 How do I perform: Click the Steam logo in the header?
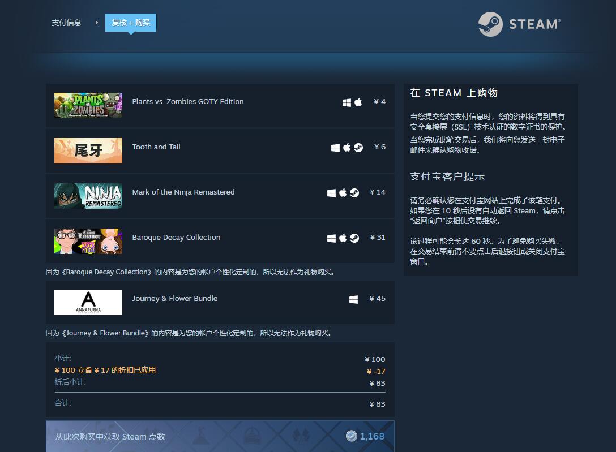[x=519, y=24]
